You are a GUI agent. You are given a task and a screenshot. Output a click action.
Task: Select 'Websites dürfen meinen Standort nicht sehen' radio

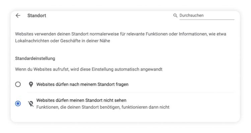[18, 103]
